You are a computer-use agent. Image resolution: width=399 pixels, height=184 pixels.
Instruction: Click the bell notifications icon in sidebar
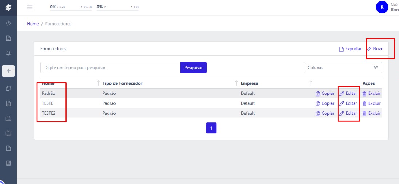8,53
